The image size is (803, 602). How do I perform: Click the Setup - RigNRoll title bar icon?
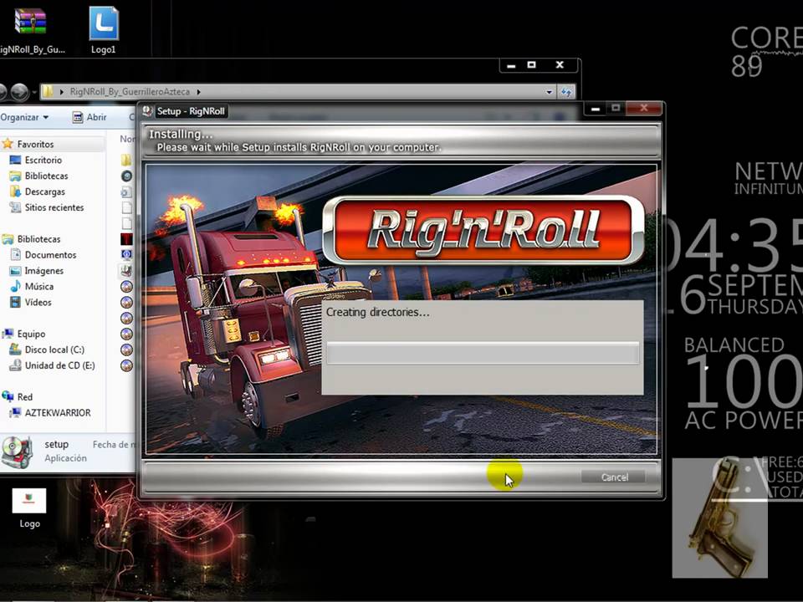tap(147, 111)
